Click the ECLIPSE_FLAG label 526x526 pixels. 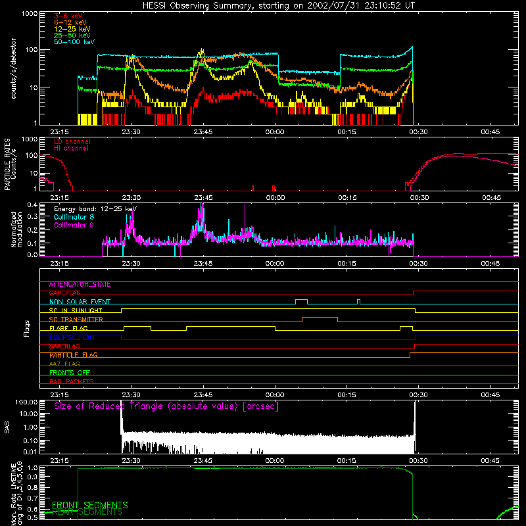point(72,337)
